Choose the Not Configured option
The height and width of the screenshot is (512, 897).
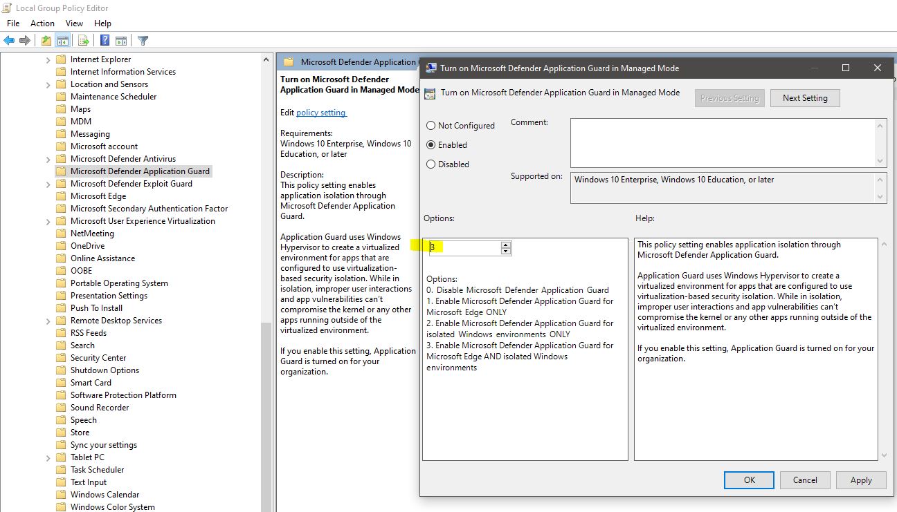pos(433,125)
